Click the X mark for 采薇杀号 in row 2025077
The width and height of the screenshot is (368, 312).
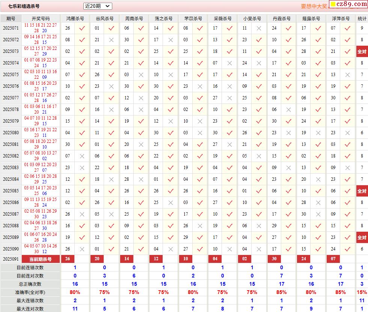229,98
